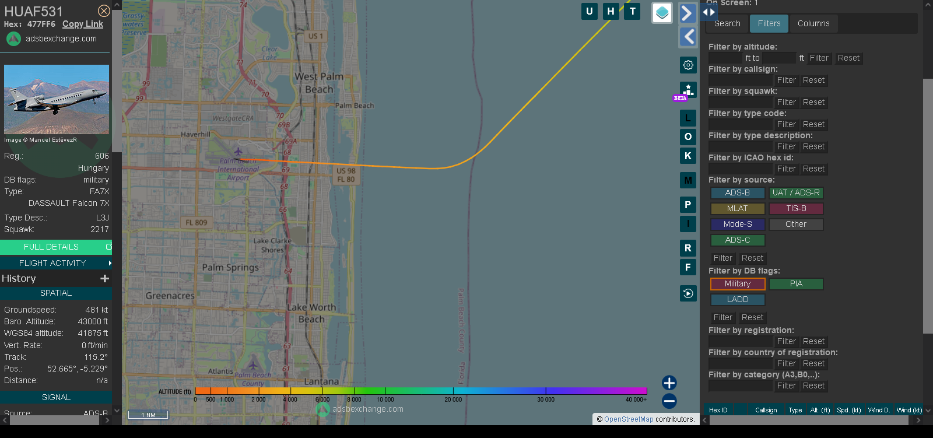Toggle UAT / ADS-R source filter
933x438 pixels.
click(x=796, y=192)
